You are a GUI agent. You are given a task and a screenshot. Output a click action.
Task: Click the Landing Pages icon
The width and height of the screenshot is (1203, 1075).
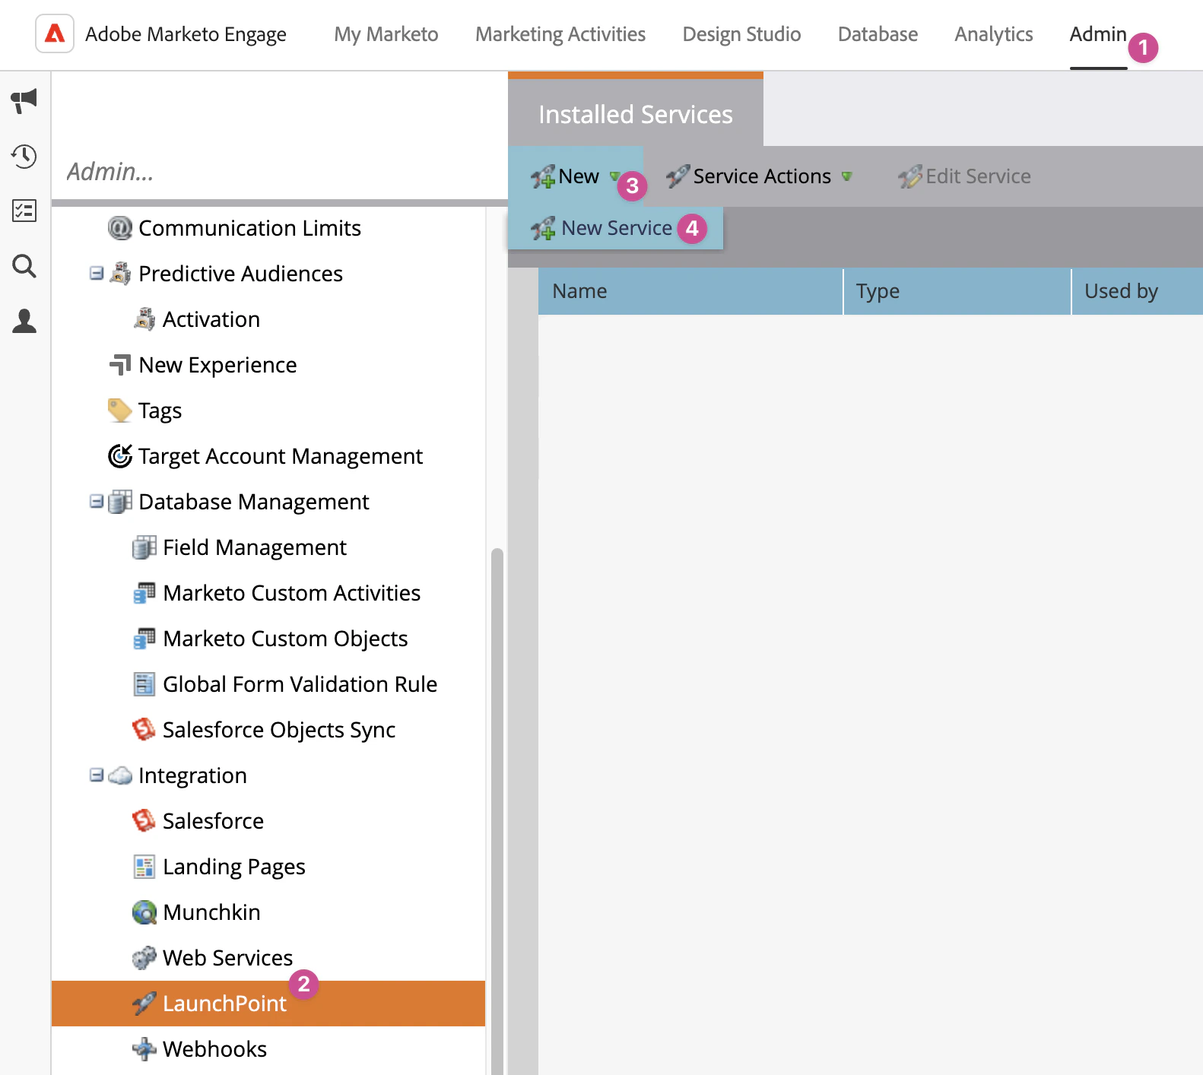click(x=144, y=866)
